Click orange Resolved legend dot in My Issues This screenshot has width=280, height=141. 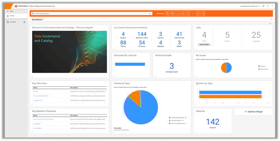[x=259, y=69]
